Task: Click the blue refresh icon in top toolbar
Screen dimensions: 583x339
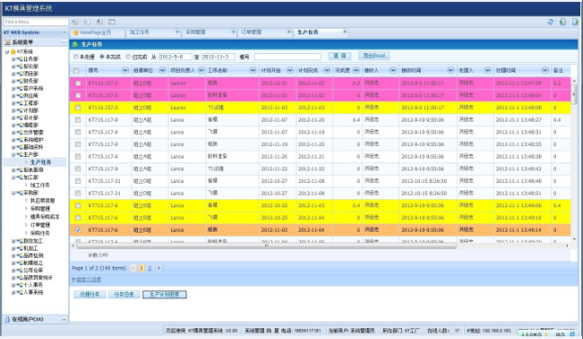Action: click(x=551, y=22)
